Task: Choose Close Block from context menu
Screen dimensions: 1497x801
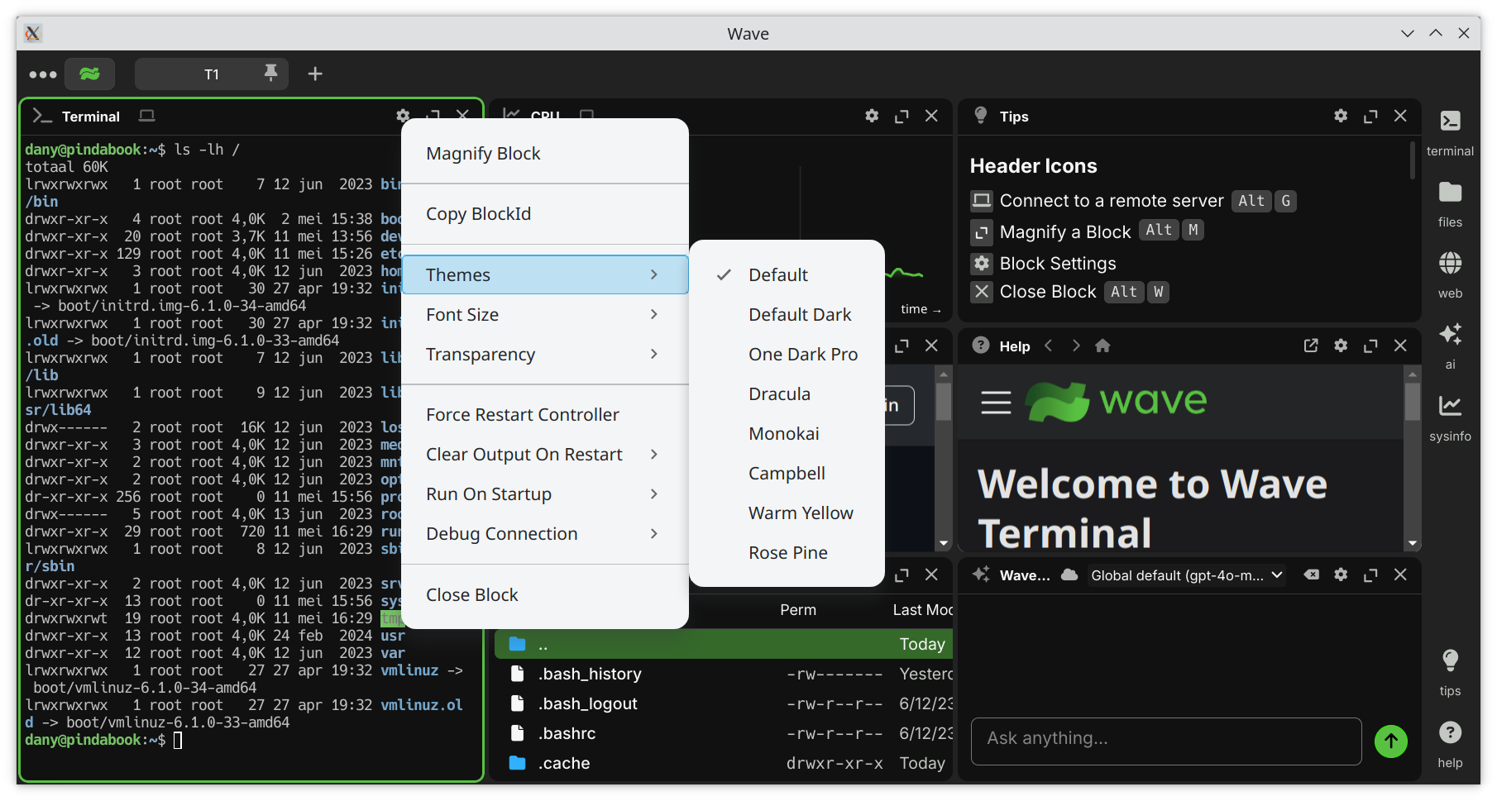Action: click(545, 595)
